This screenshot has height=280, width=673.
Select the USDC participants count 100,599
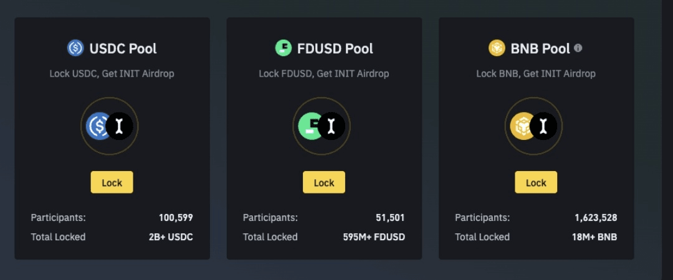pos(176,218)
